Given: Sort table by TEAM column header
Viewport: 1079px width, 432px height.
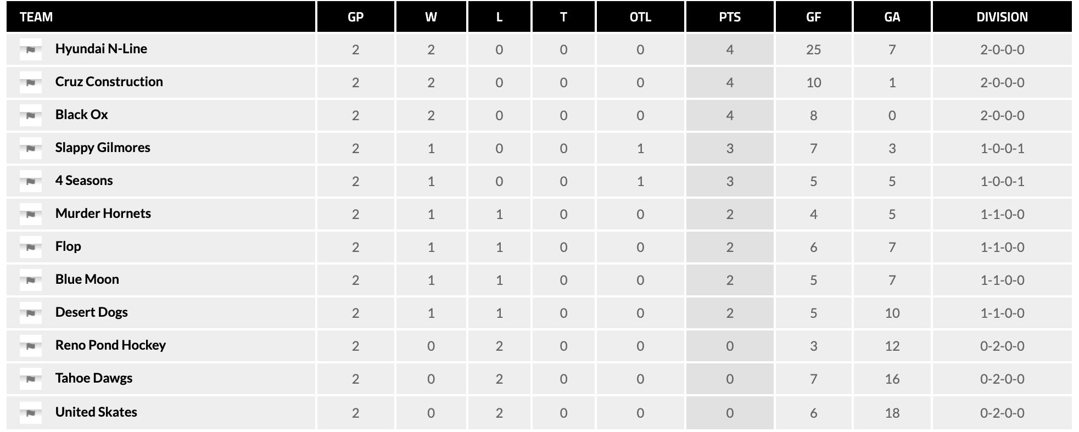Looking at the screenshot, I should (x=36, y=17).
